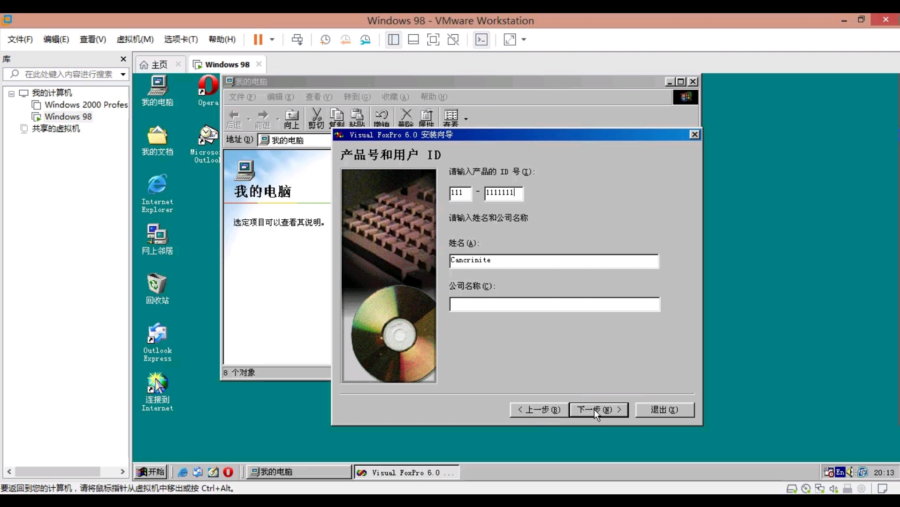Click the first product ID field containing 111
This screenshot has height=507, width=900.
[x=460, y=193]
